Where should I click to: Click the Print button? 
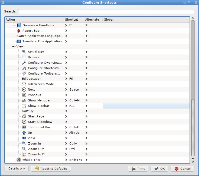pyautogui.click(x=138, y=169)
